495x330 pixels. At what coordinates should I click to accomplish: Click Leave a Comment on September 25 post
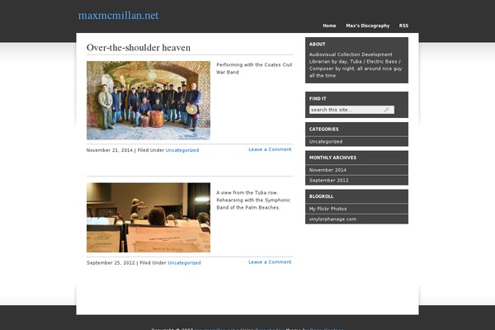[x=270, y=262]
